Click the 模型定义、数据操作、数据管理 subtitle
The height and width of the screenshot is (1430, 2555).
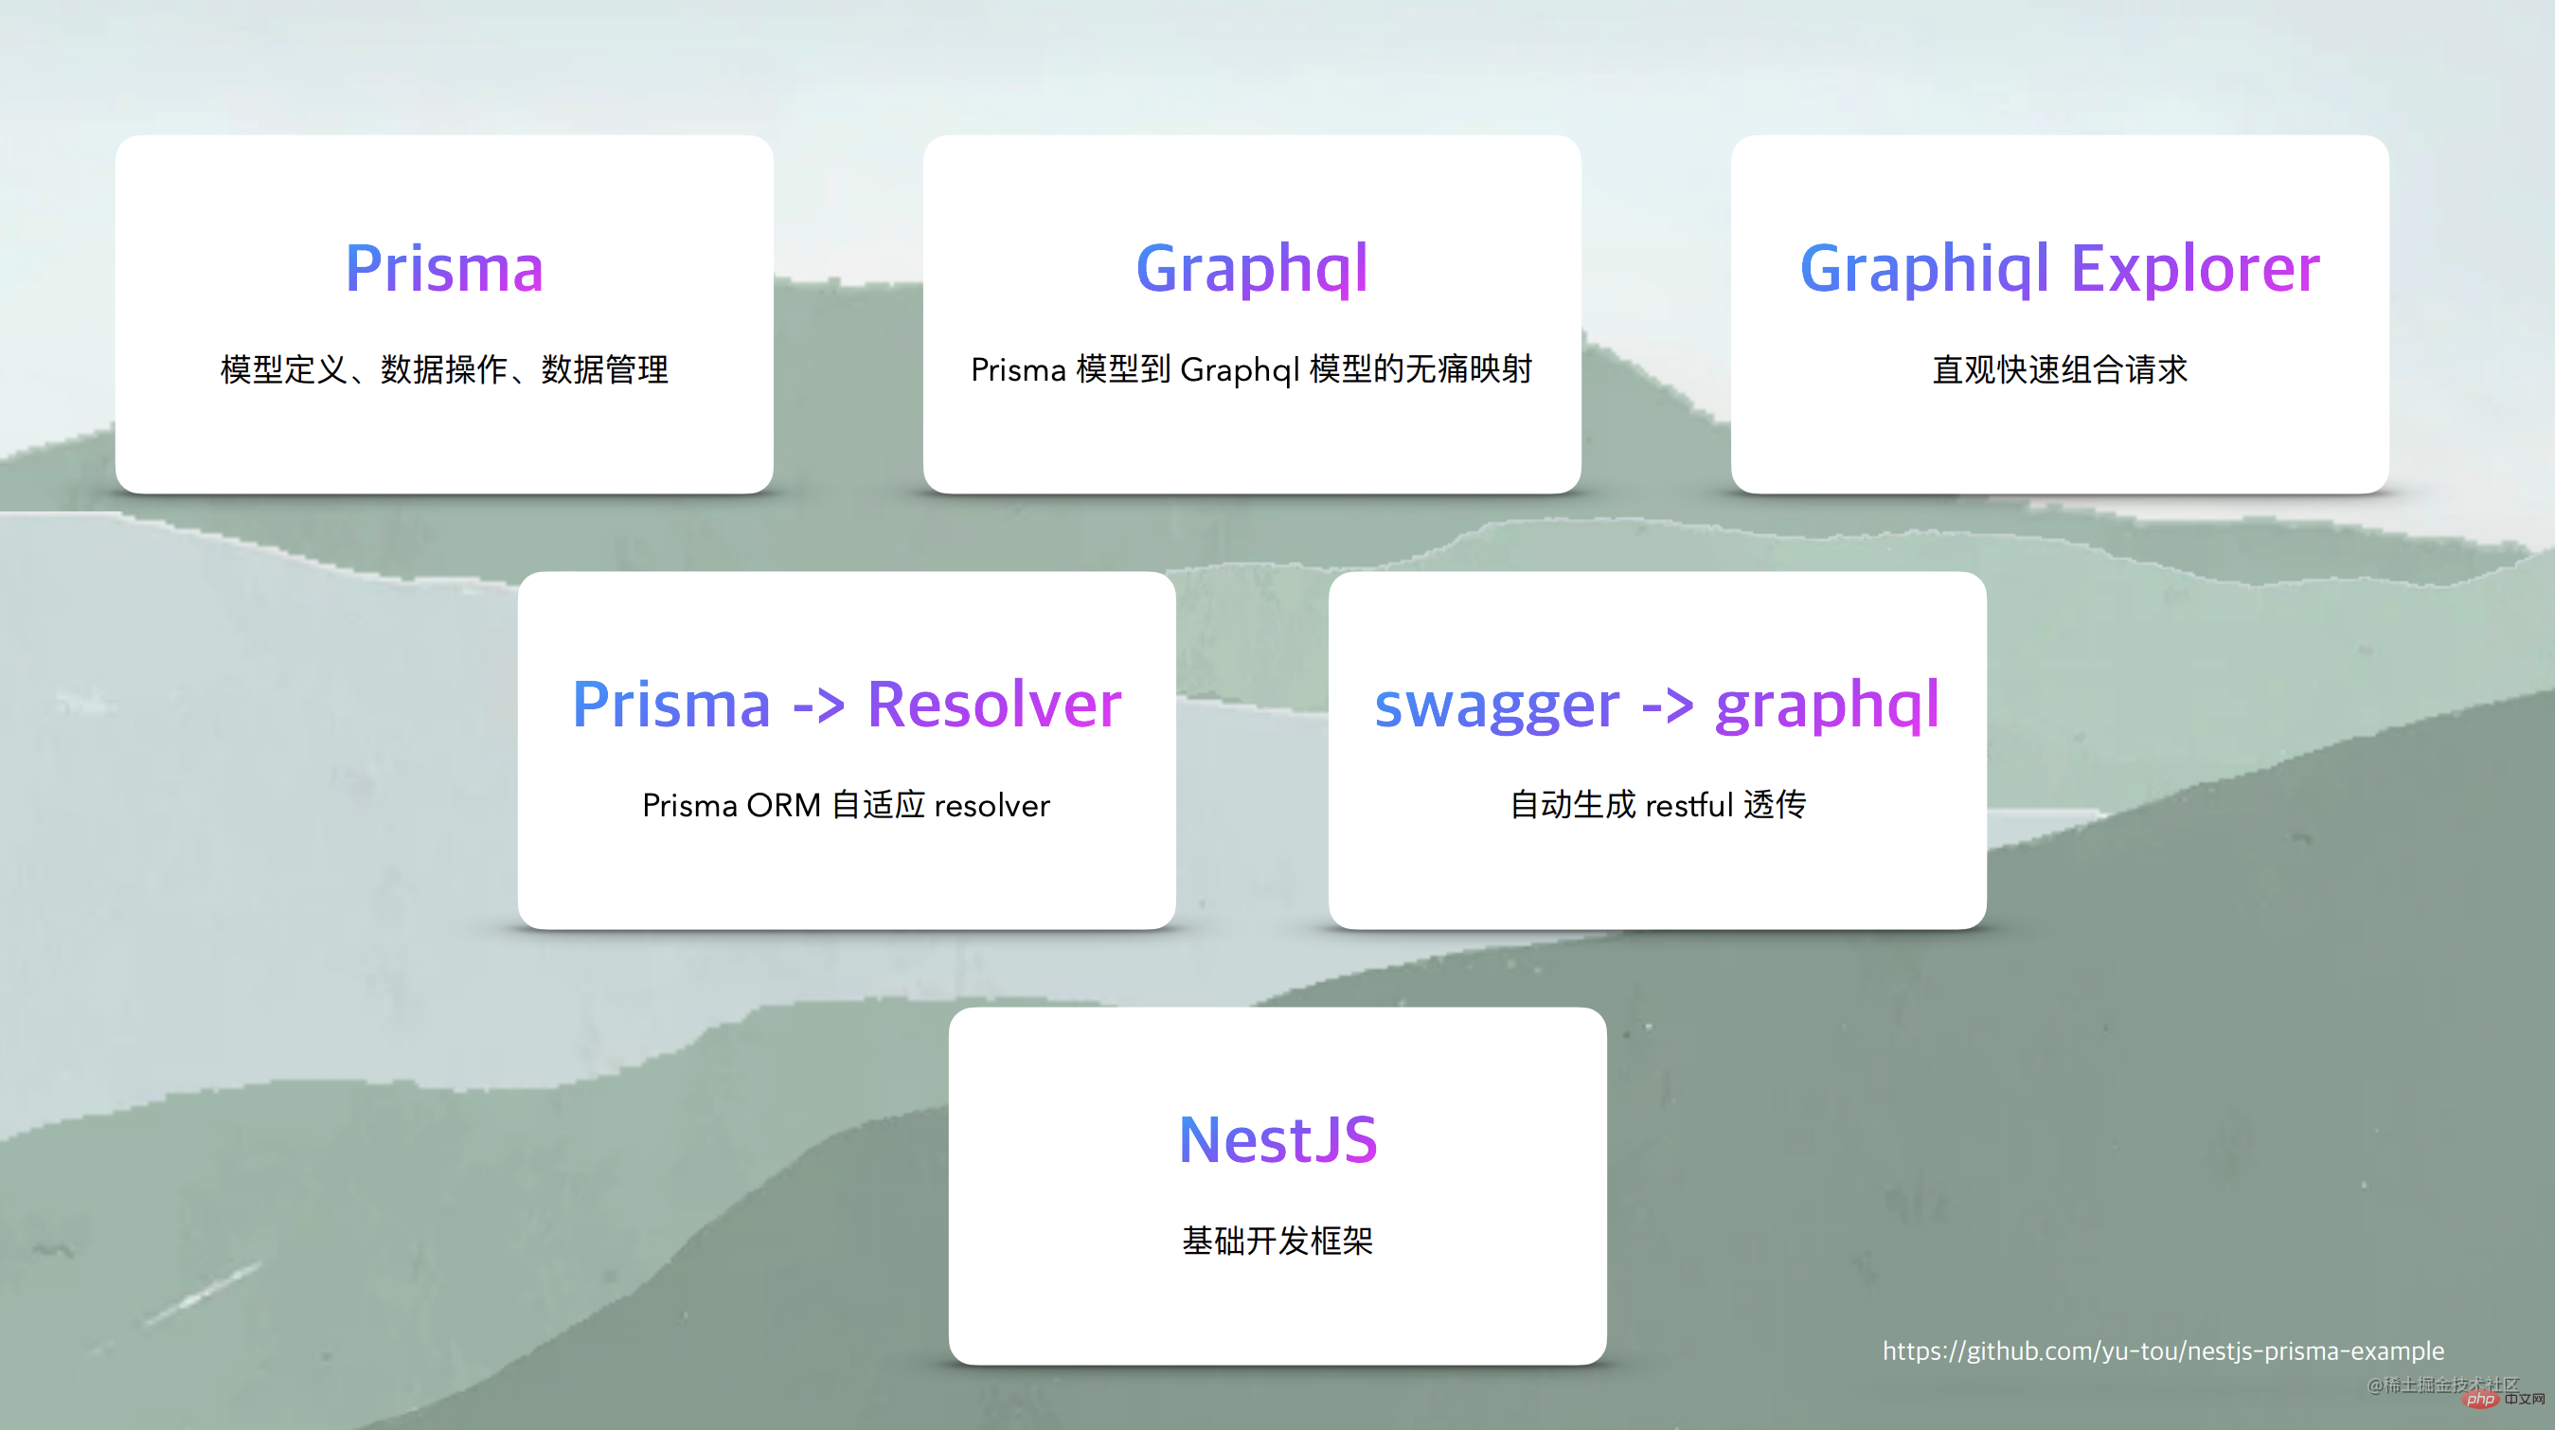click(443, 370)
